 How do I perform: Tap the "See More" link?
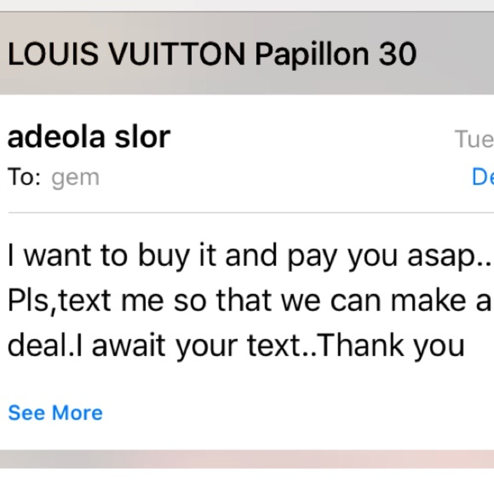[55, 412]
